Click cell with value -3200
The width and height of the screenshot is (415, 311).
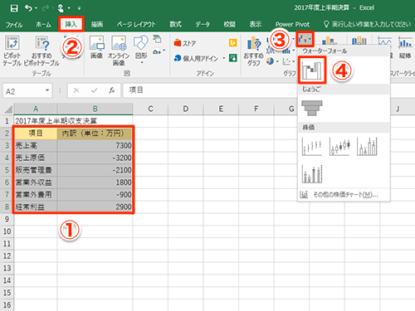95,158
